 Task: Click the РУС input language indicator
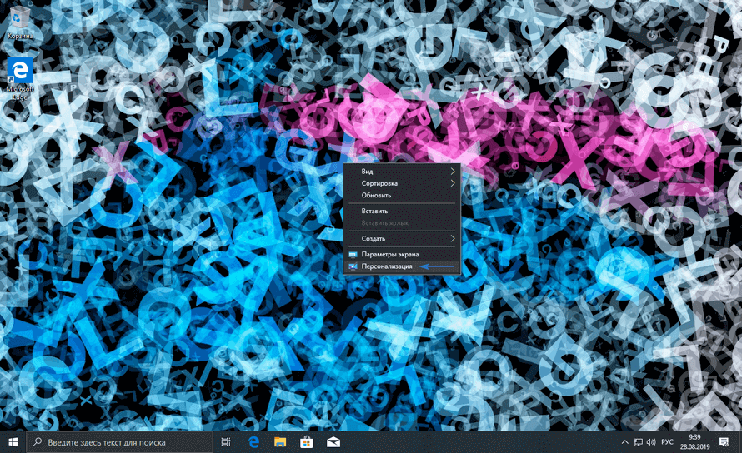[667, 442]
